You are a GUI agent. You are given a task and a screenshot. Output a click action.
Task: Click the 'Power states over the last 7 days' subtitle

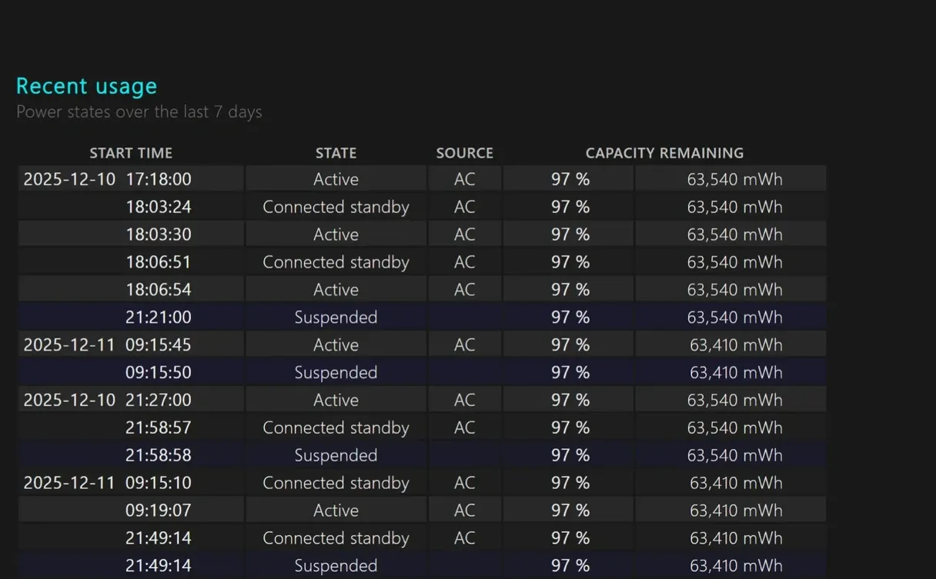[139, 111]
